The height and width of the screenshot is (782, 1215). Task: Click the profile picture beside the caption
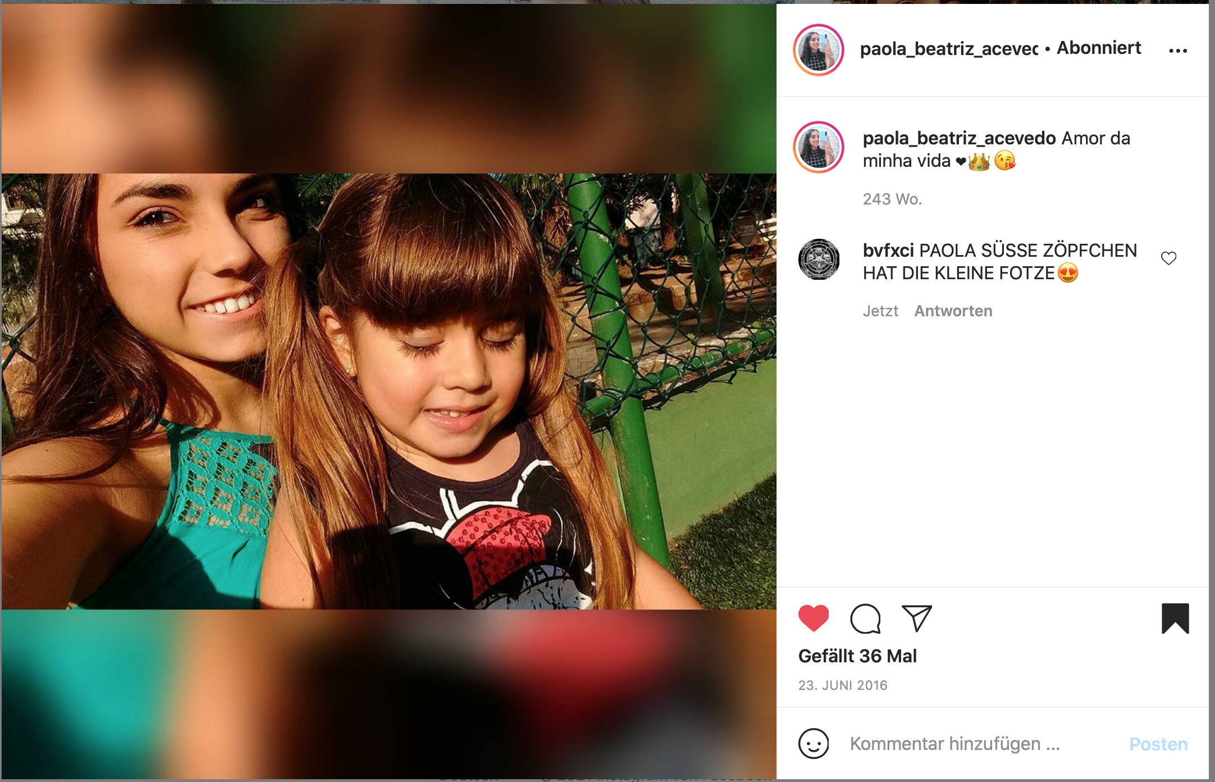tap(819, 147)
